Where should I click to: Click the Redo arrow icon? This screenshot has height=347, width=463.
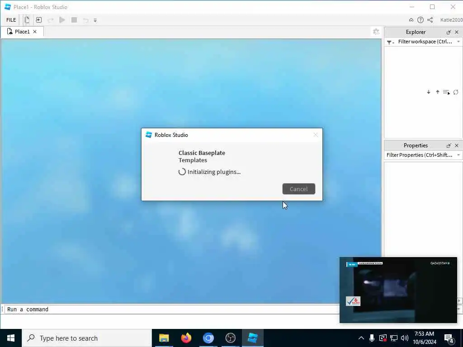pyautogui.click(x=51, y=20)
